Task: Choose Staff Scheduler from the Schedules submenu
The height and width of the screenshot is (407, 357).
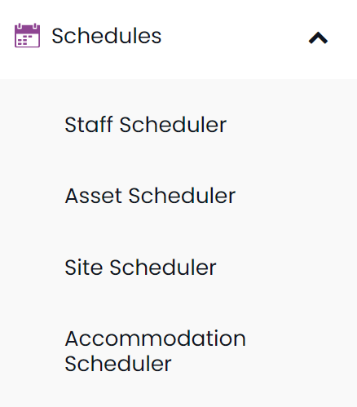Action: point(146,125)
